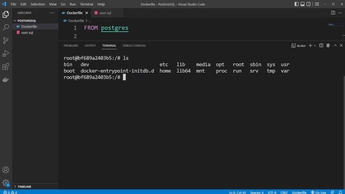
Task: Open the Help menu
Action: [101, 4]
